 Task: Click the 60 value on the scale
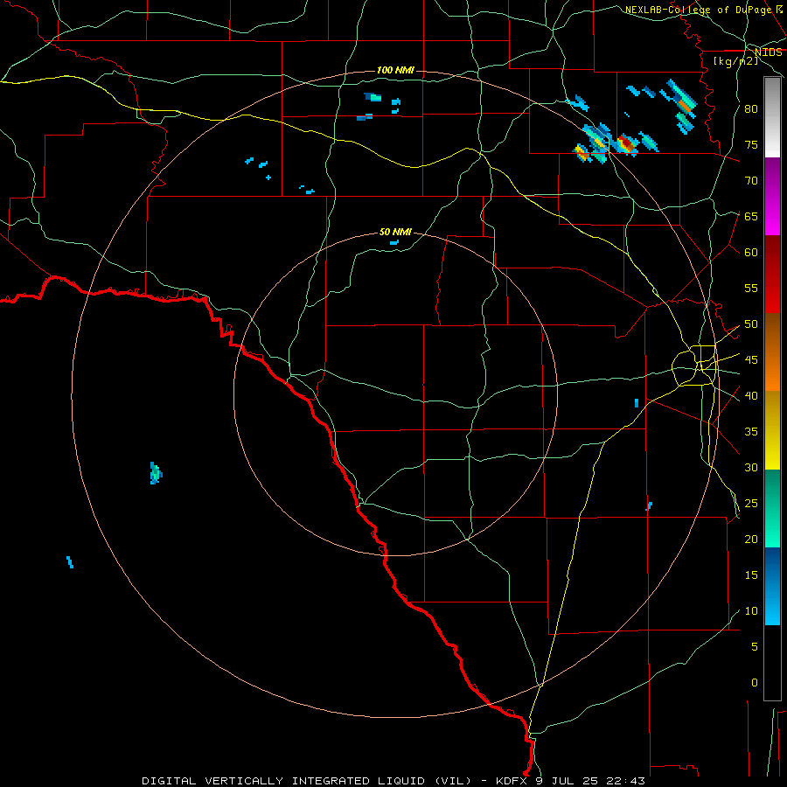[x=751, y=253]
